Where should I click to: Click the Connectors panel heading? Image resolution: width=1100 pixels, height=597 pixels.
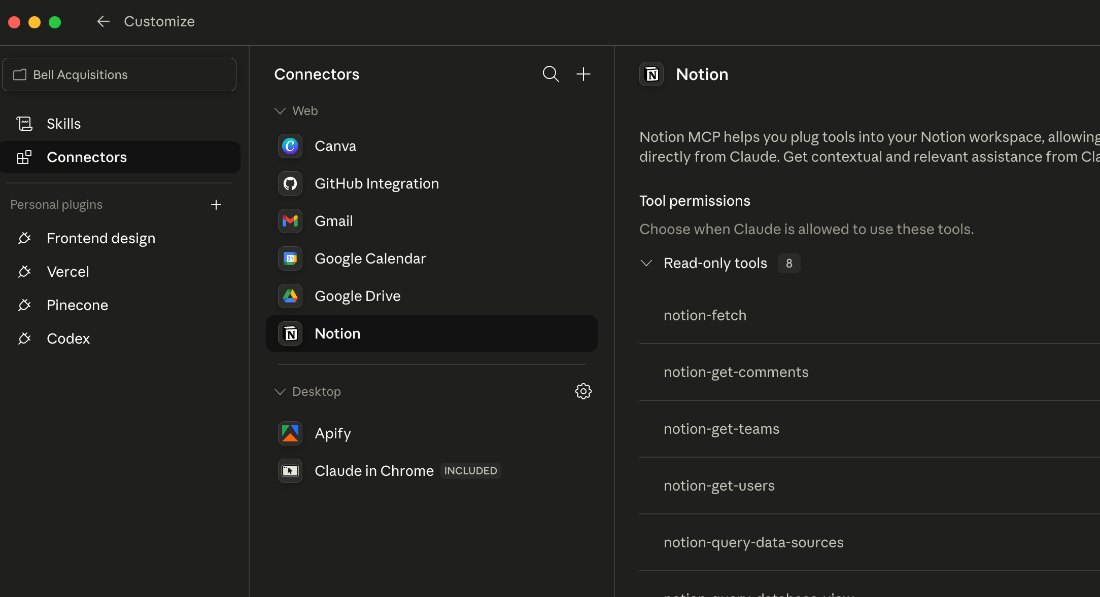317,74
